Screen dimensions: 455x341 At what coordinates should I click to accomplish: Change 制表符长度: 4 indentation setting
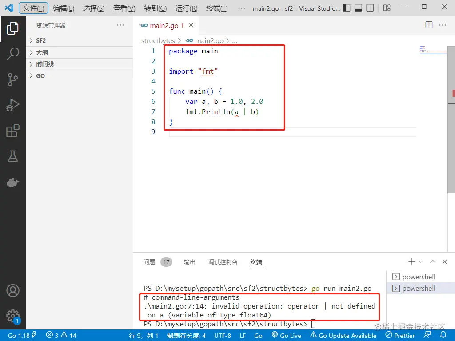(186, 336)
